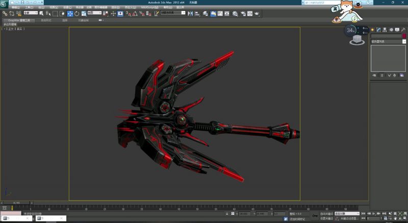The image size is (408, 223).
Task: Open the Mirror tool
Action: (190, 13)
